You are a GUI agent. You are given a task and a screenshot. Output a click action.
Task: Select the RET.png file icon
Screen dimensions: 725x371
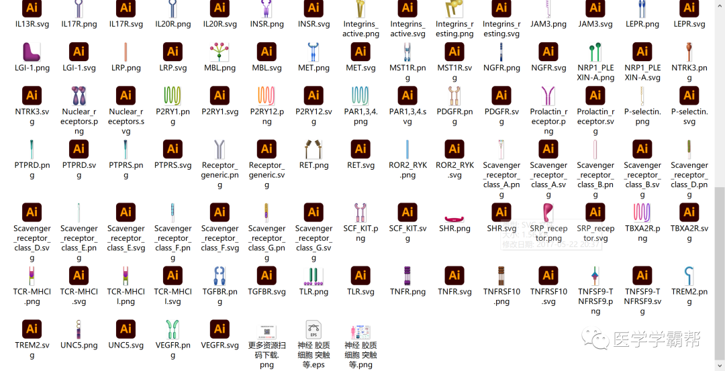313,149
